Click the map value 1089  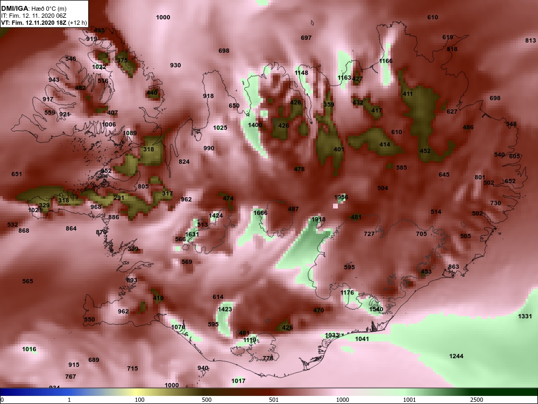130,133
